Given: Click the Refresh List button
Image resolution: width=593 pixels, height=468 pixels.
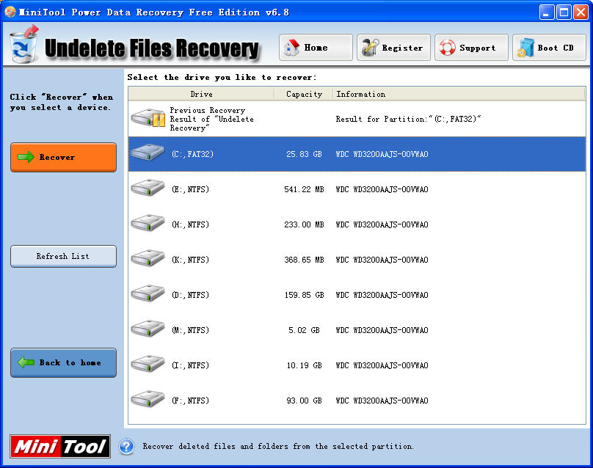Looking at the screenshot, I should [63, 256].
